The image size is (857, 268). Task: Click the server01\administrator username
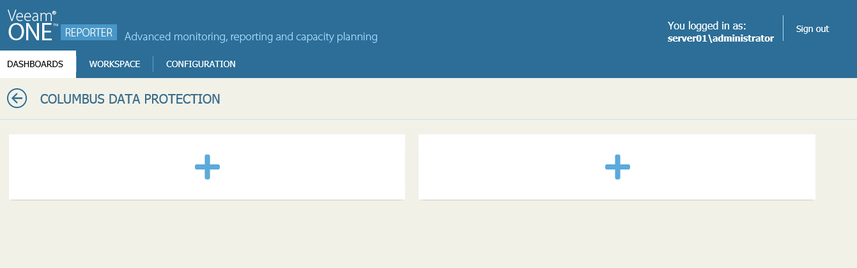pos(720,38)
